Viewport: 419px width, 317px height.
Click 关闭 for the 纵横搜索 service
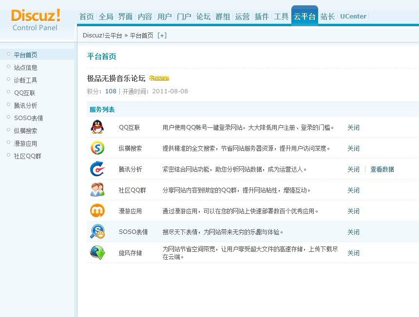click(x=354, y=148)
